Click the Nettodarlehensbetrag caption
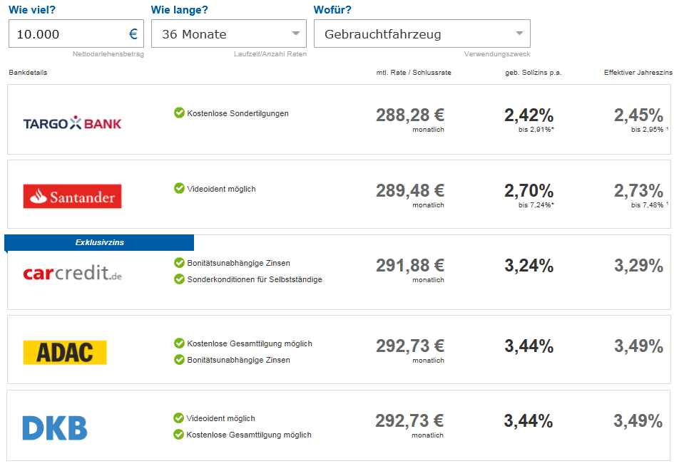 point(108,54)
